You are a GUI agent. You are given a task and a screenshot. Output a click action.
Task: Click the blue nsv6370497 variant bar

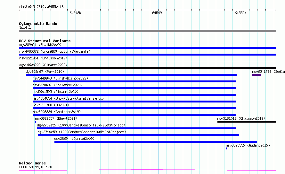click(134, 88)
